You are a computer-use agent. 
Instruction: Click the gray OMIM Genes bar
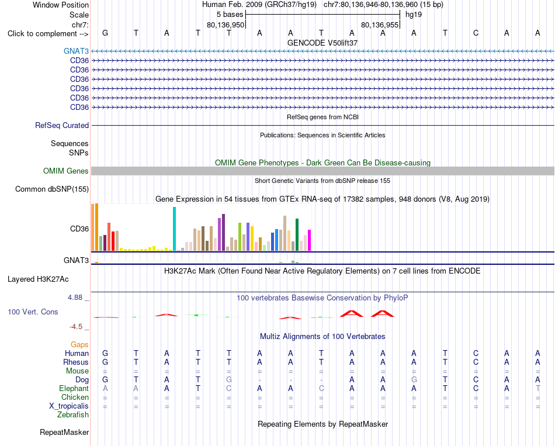pyautogui.click(x=322, y=171)
